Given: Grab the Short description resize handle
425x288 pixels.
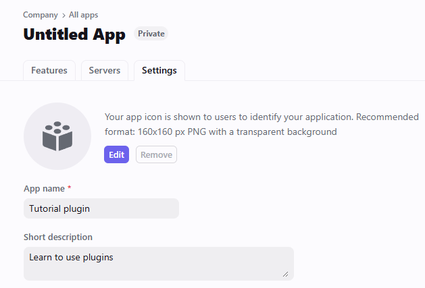Looking at the screenshot, I should click(x=285, y=274).
